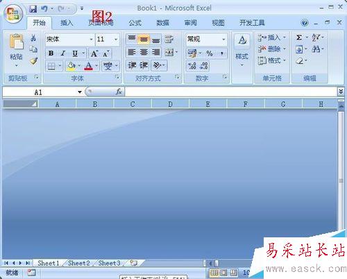Toggle wrap text

[x=169, y=39]
